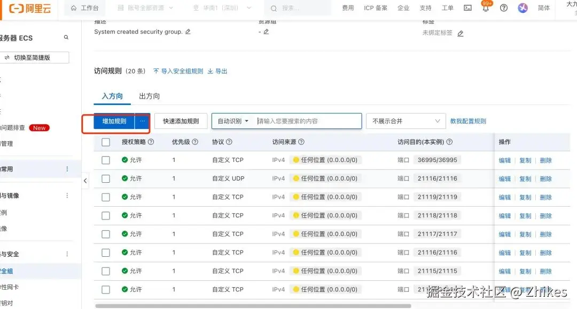Click the 快速添加规则 button
Image resolution: width=577 pixels, height=309 pixels.
pyautogui.click(x=181, y=121)
